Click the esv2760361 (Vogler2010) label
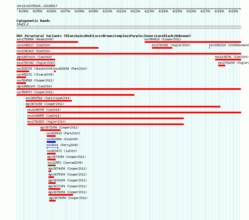The width and height of the screenshot is (249, 220). coord(171,45)
